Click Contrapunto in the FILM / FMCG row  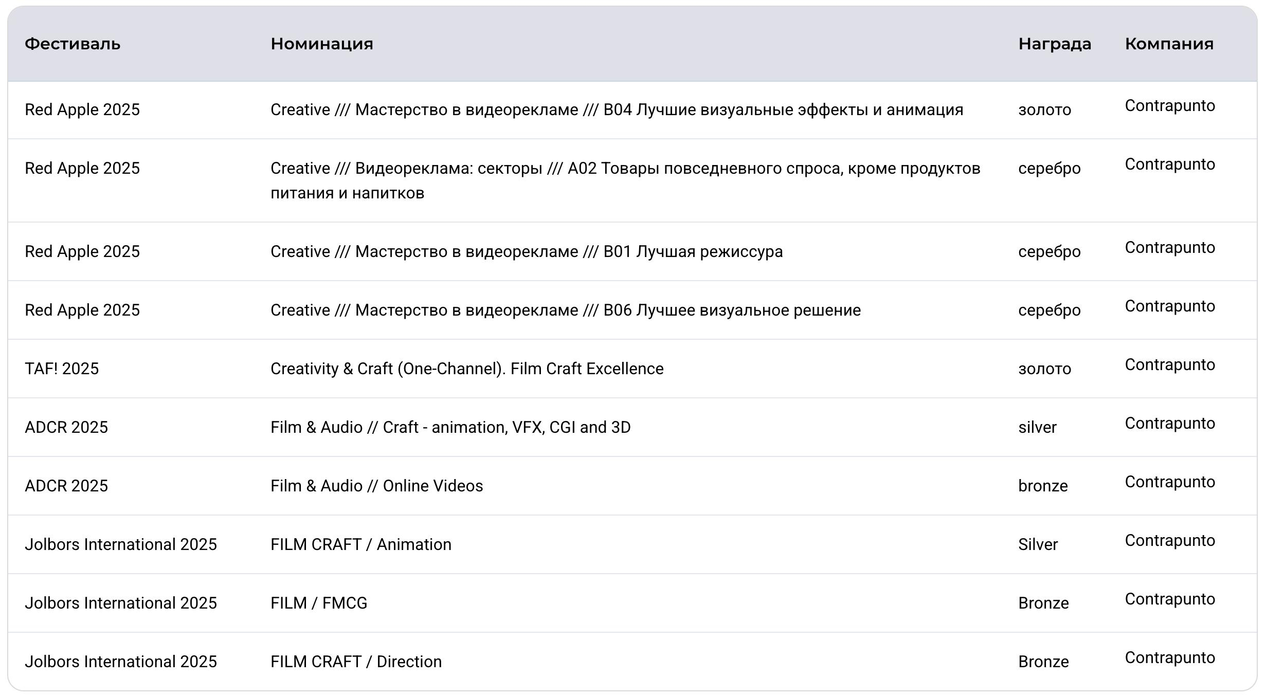pos(1170,599)
